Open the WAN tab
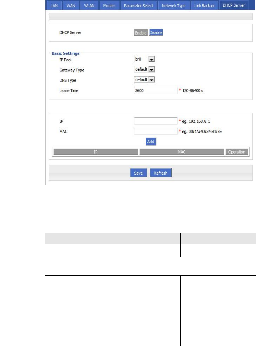 point(71,5)
